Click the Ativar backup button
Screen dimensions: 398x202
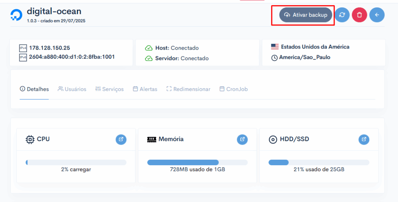(305, 15)
